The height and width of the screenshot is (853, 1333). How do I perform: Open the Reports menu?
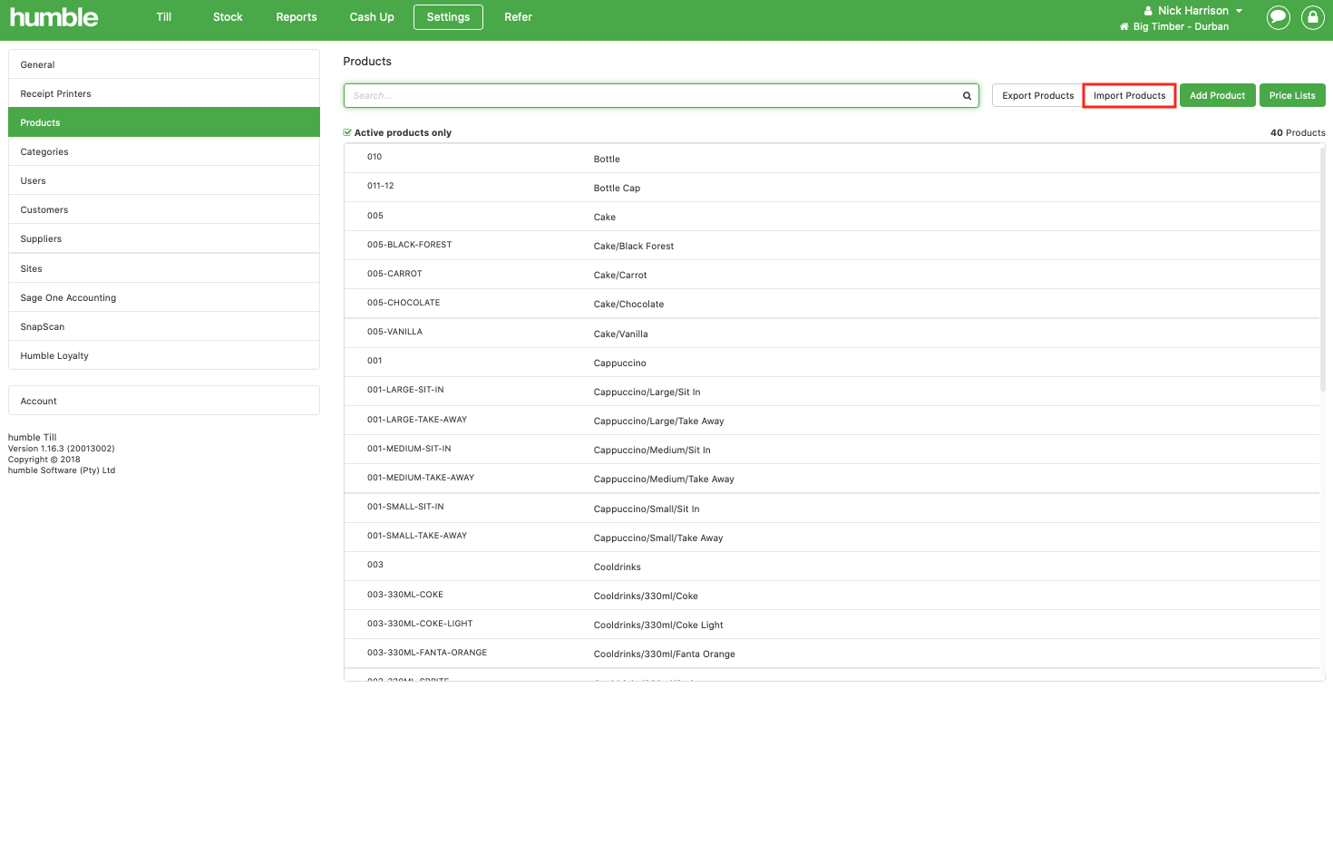296,16
